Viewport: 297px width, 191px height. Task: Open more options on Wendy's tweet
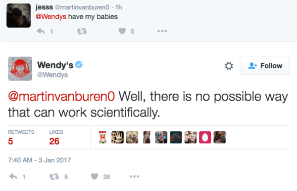[x=134, y=177]
